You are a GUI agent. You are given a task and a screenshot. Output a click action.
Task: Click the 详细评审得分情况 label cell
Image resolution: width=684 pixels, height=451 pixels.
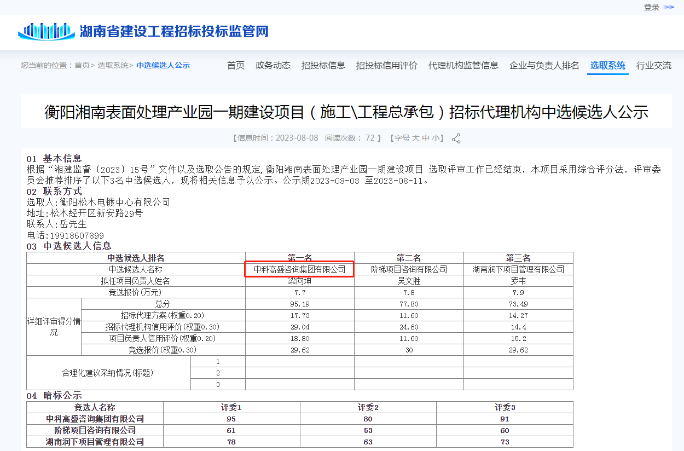point(54,327)
